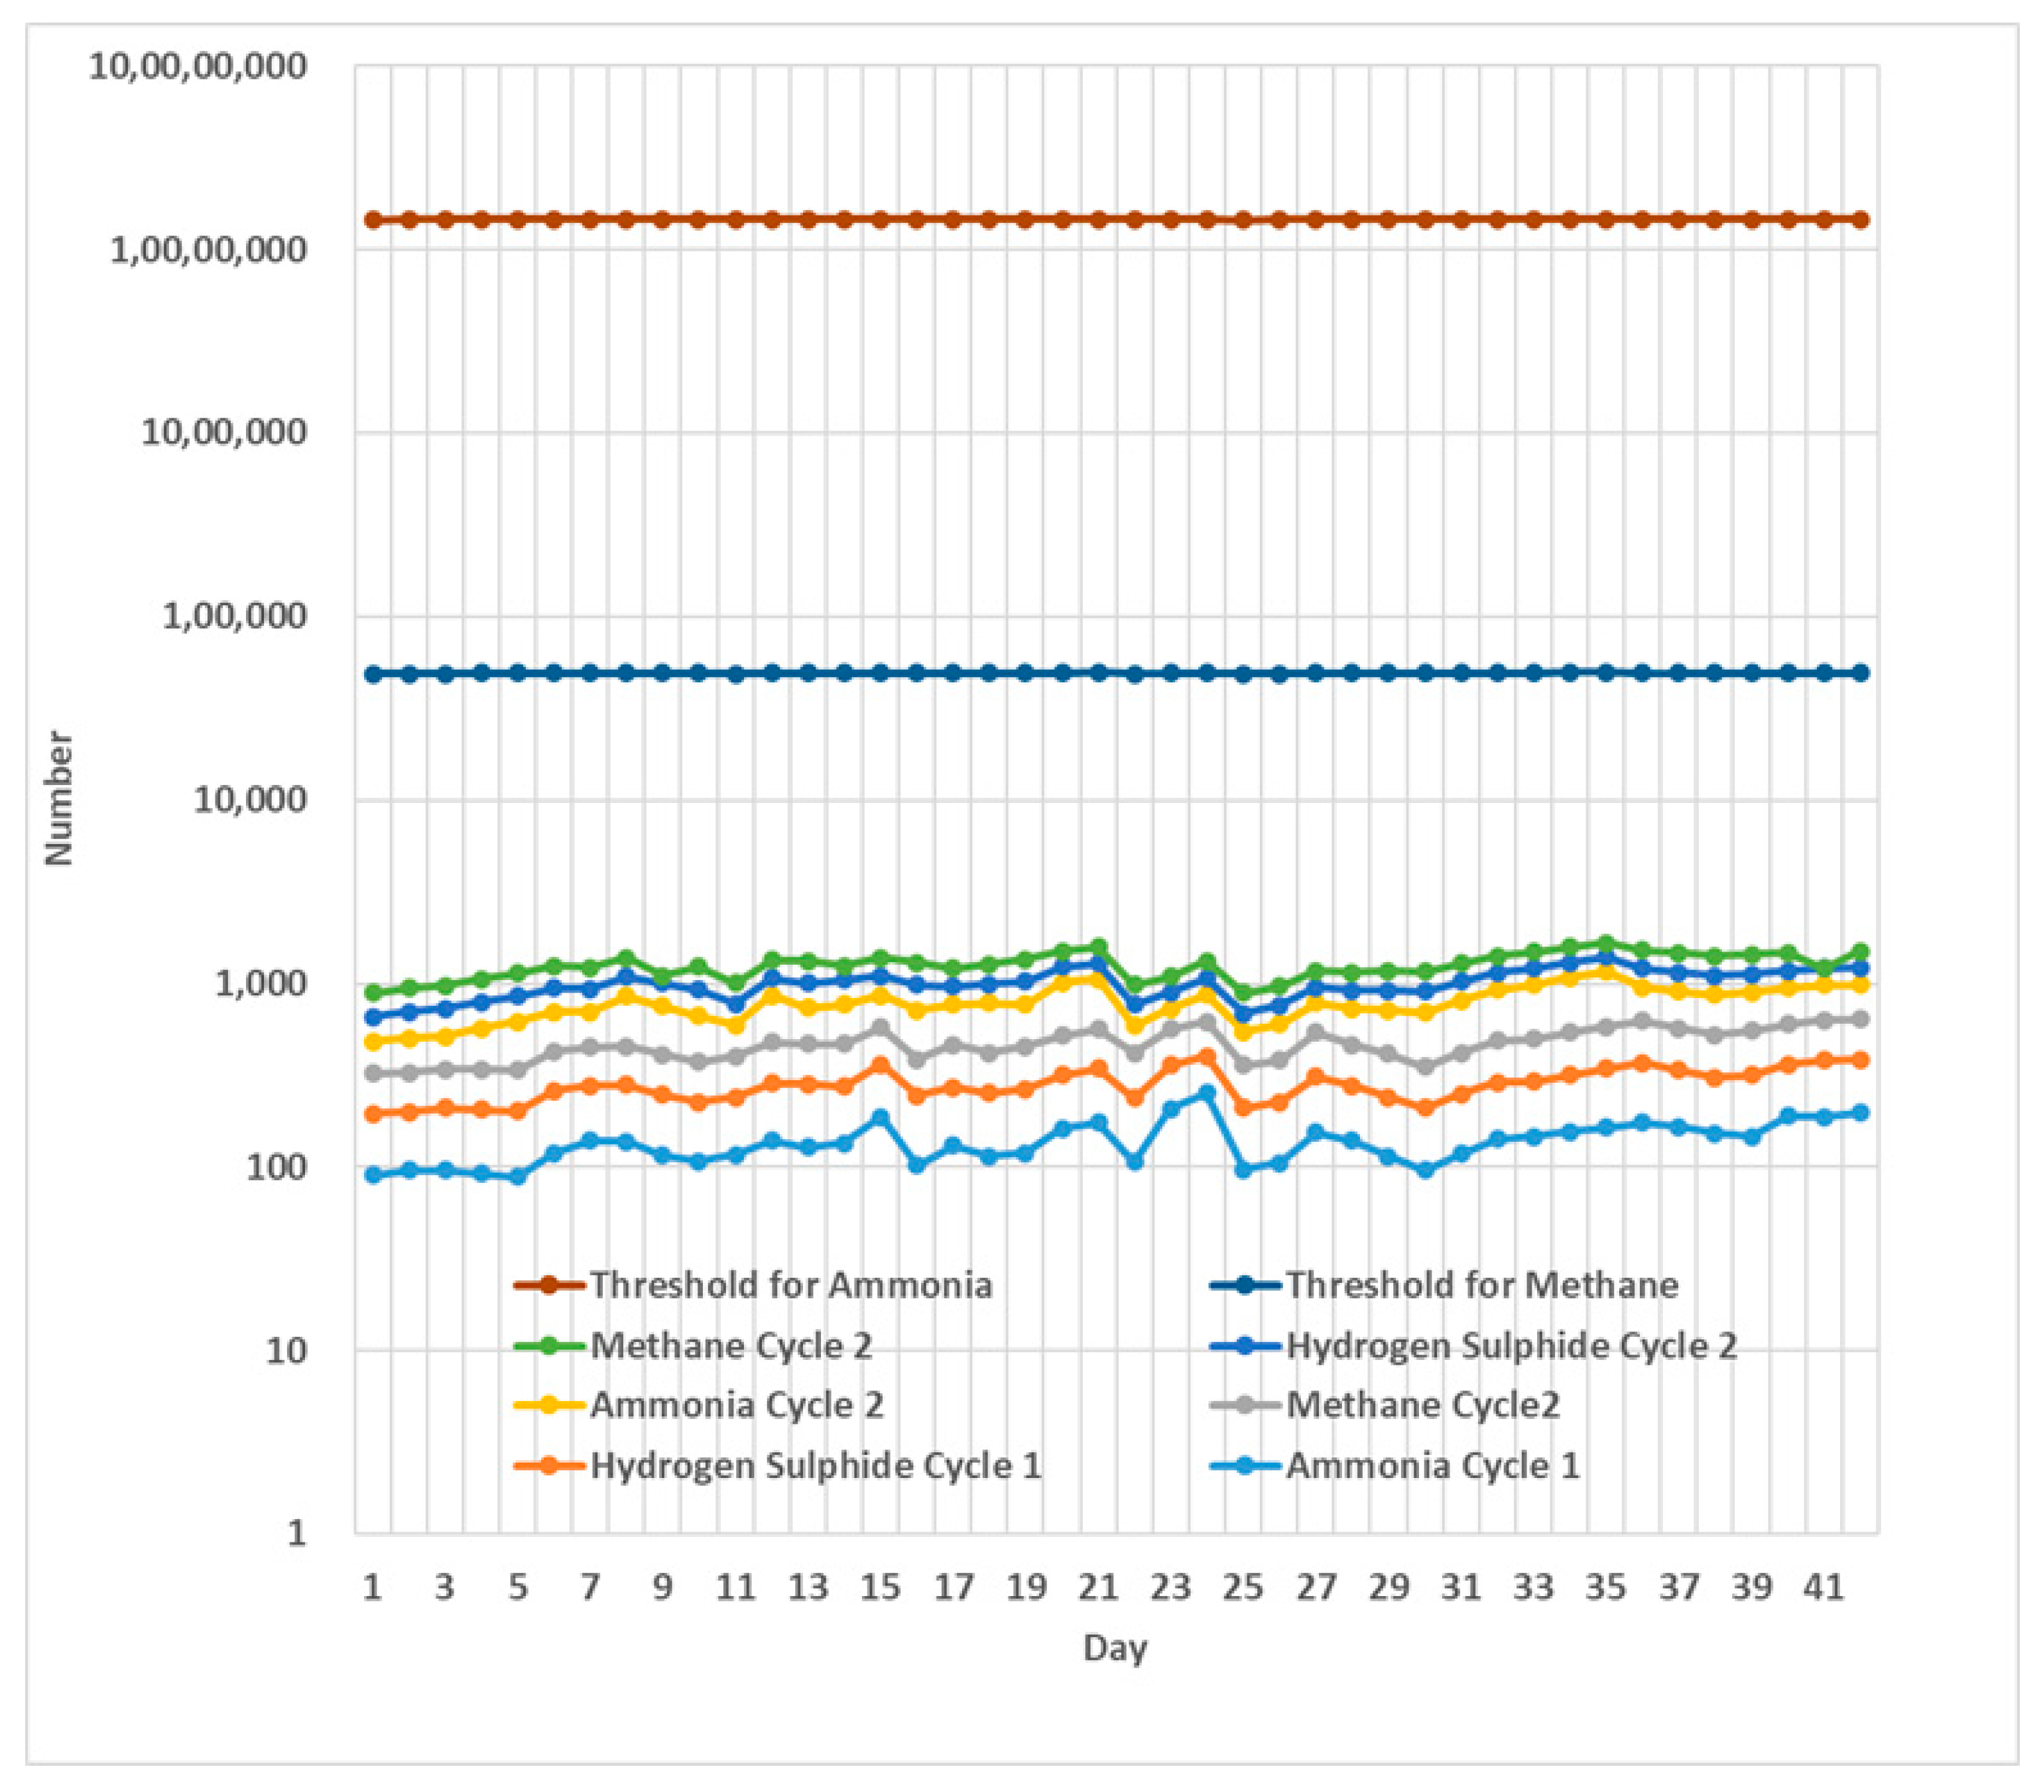Select the green Methane Cycle 2 legend marker
The image size is (2039, 1789).
coord(548,1346)
